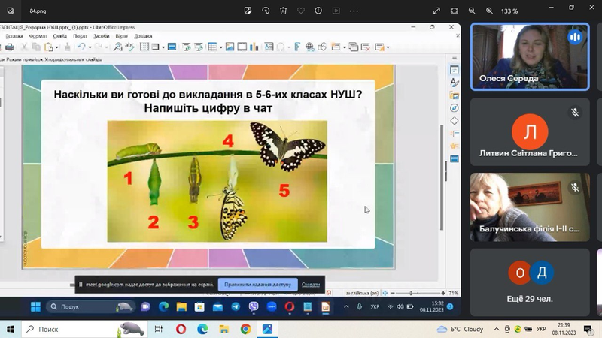Screen dimensions: 602x338
Task: Click the insert table icon in Impress
Action: point(212,47)
